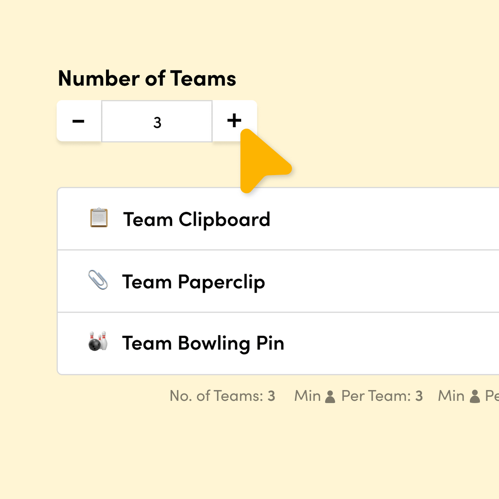
Task: Click the minus button to decrease teams
Action: tap(79, 121)
